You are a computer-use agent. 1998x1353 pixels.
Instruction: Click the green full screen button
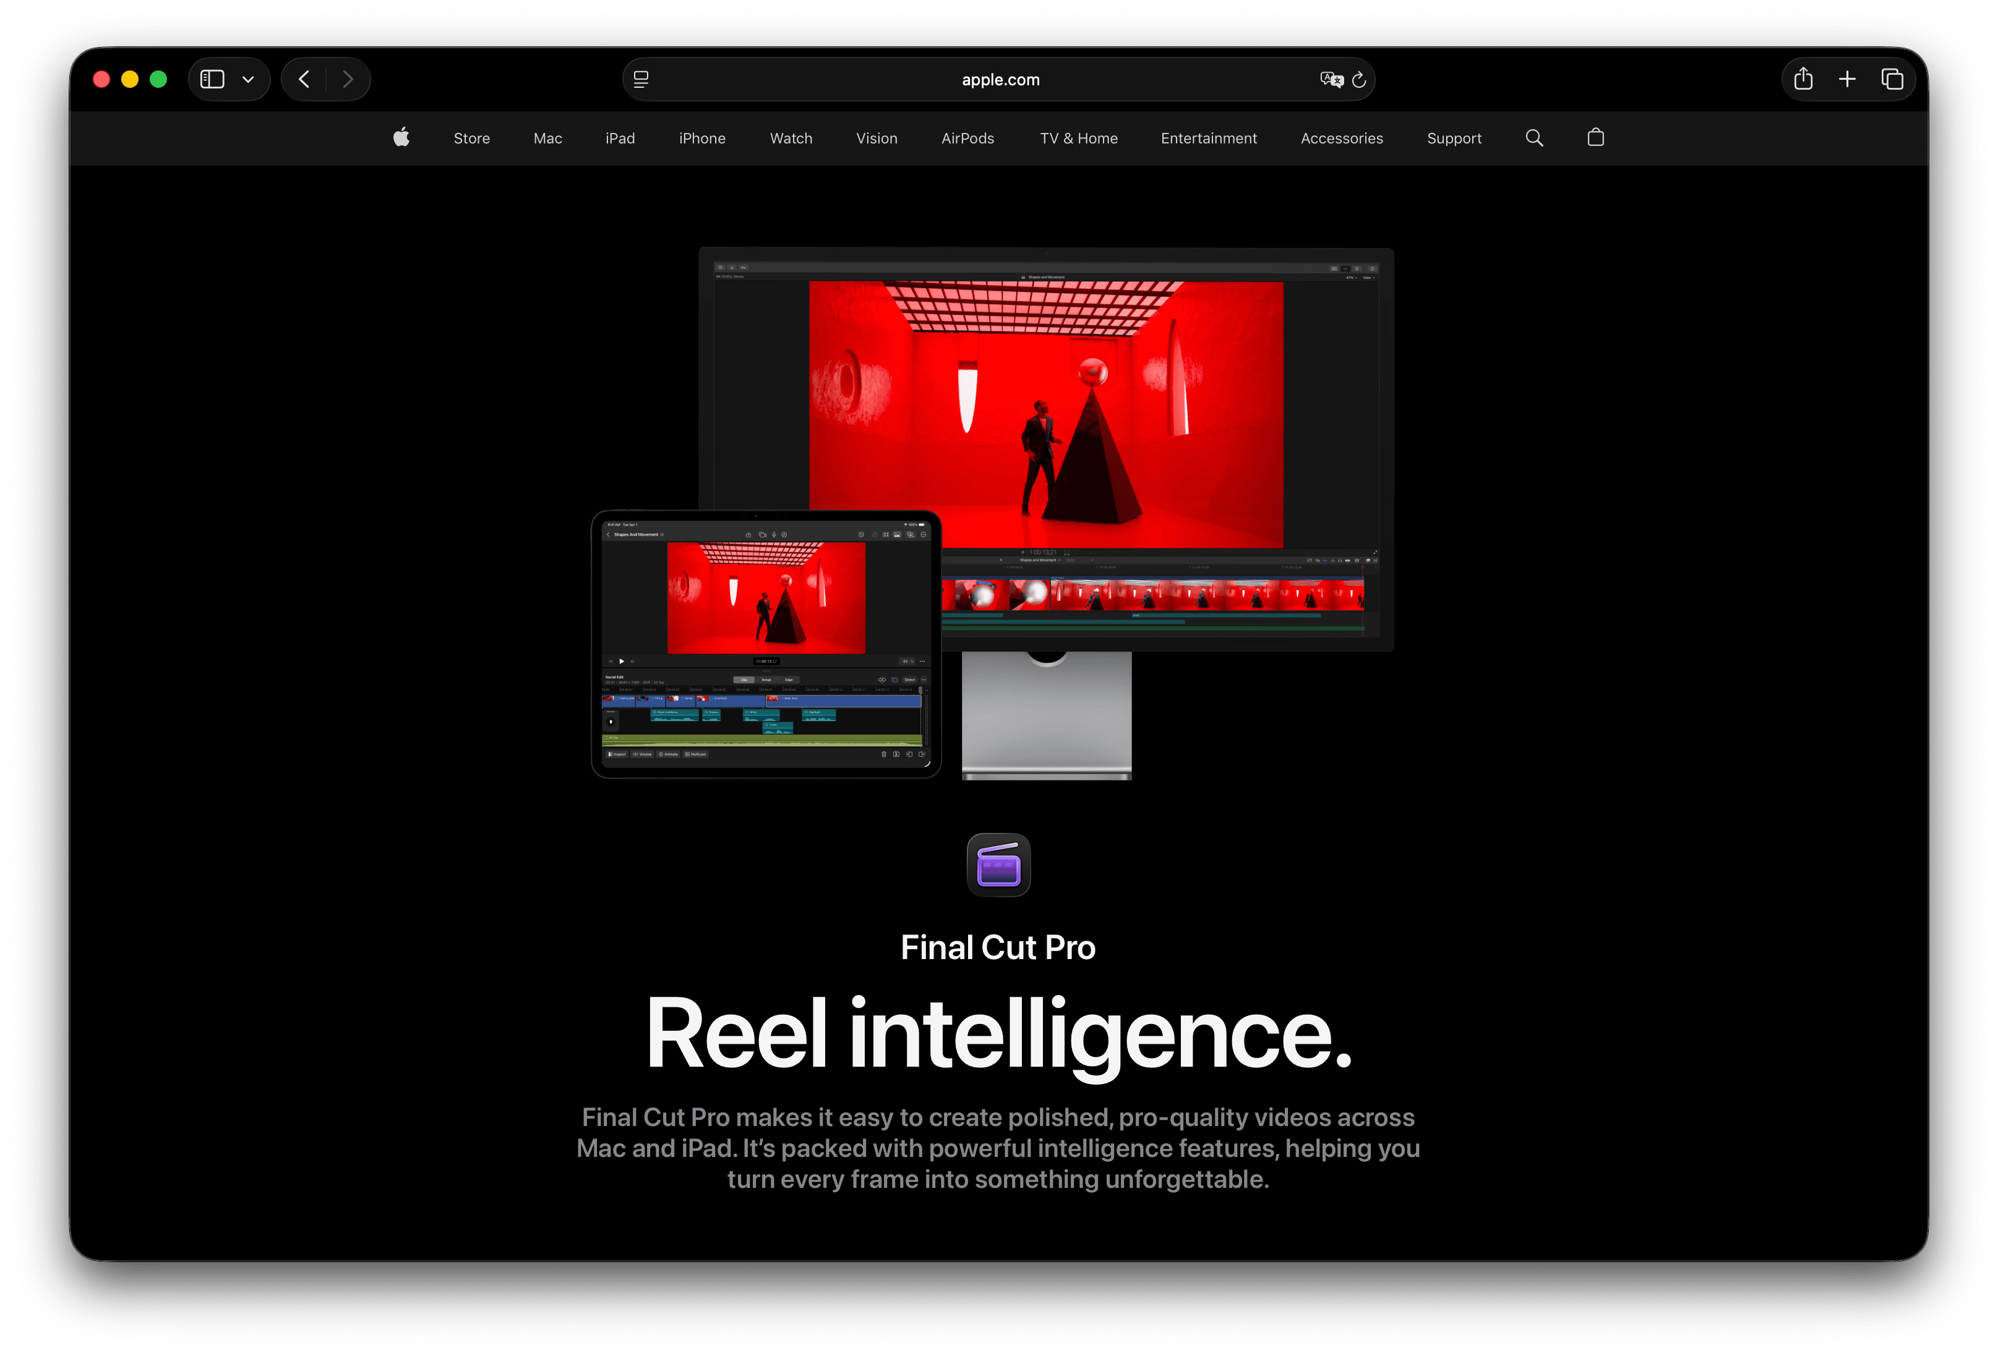pyautogui.click(x=158, y=79)
